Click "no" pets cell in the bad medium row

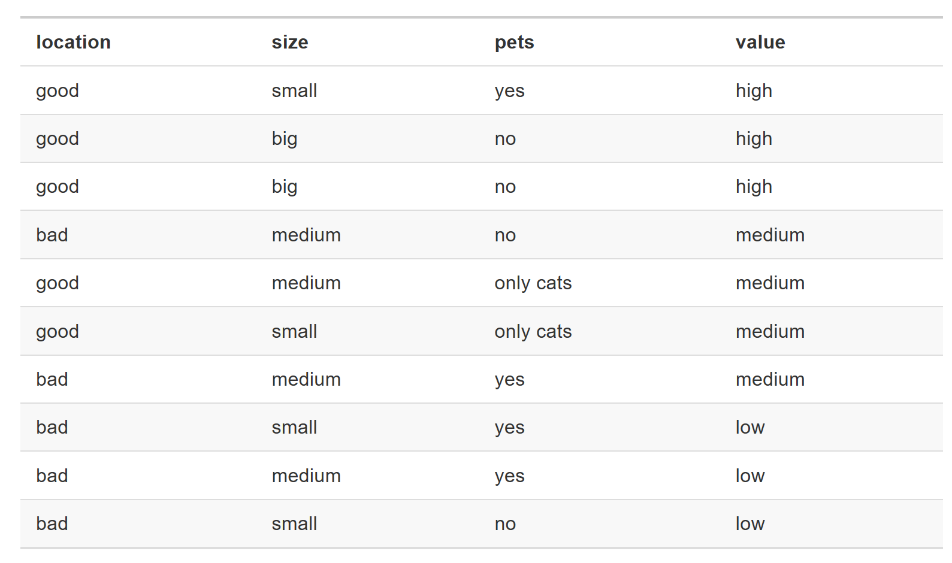505,235
